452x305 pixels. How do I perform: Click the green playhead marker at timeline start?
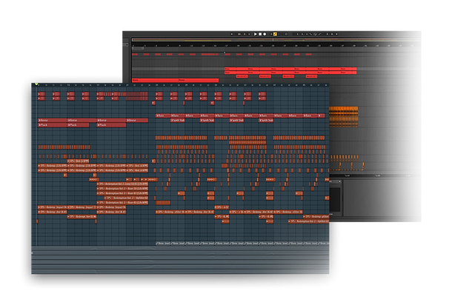point(37,84)
